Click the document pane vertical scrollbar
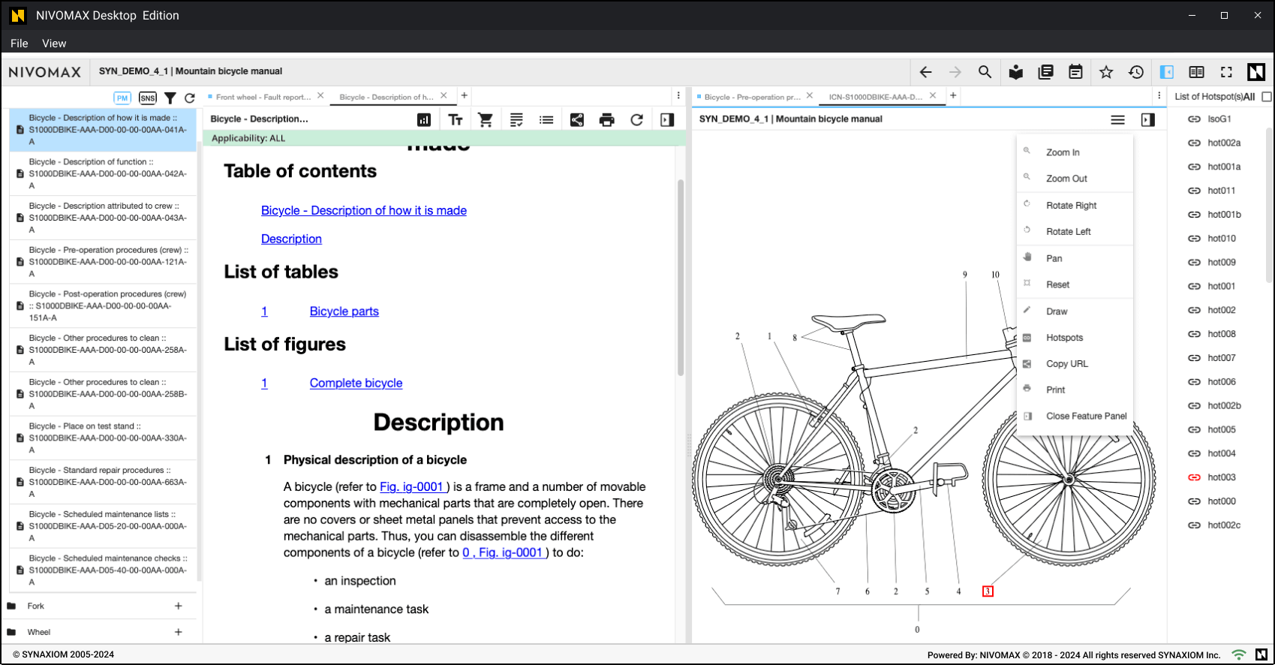The height and width of the screenshot is (665, 1275). [x=681, y=278]
